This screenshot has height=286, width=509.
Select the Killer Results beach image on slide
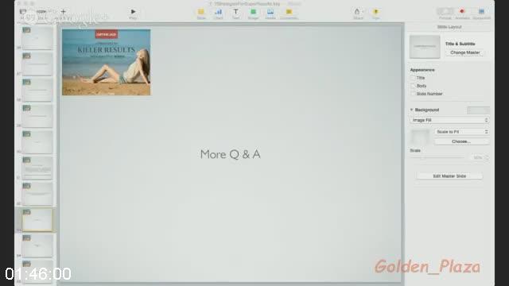tap(106, 62)
